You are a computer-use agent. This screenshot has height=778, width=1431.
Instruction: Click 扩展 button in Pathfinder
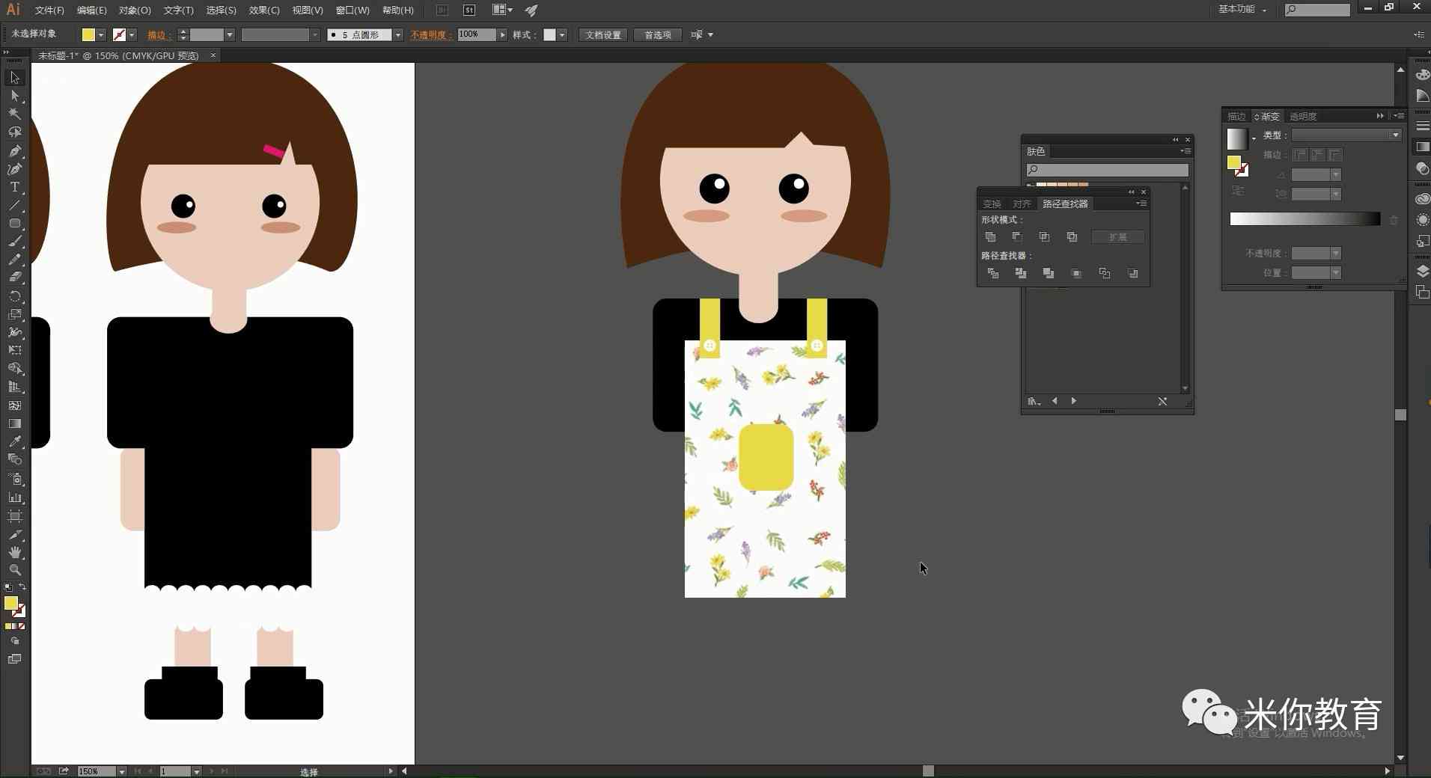(x=1118, y=237)
